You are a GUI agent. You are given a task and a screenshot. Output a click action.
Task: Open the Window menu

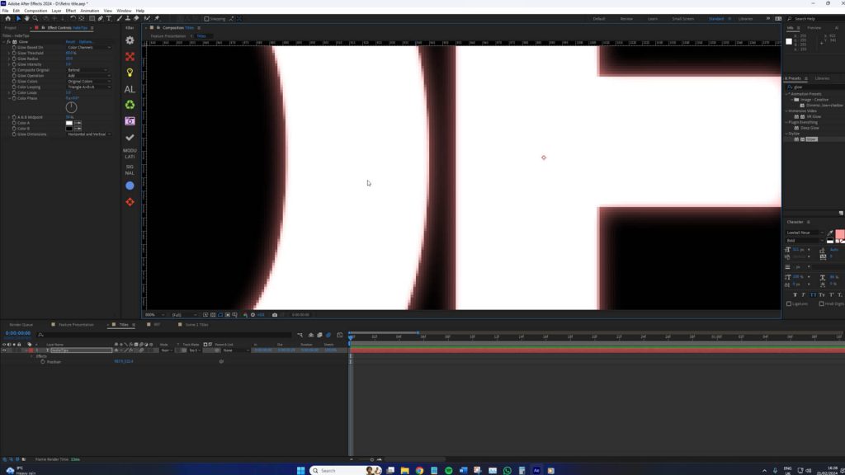(124, 11)
